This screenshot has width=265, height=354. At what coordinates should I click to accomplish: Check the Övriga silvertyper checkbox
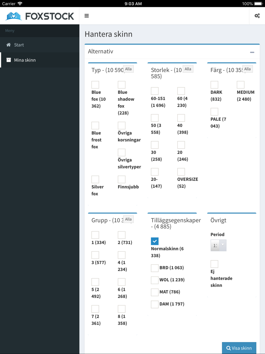coord(122,152)
